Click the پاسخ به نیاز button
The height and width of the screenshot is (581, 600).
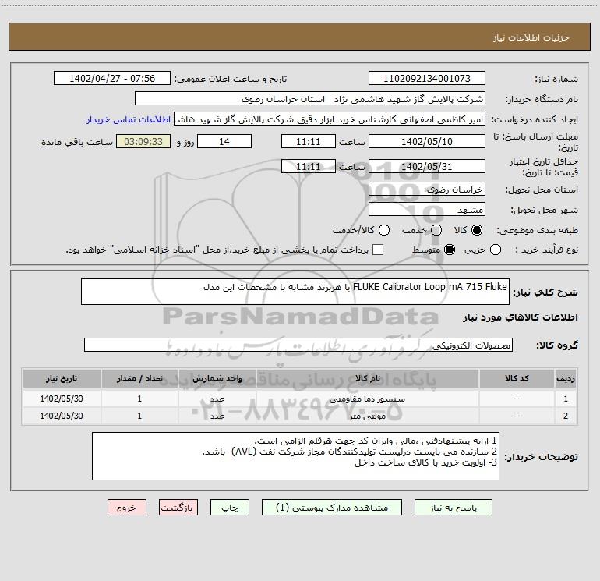pos(454,508)
